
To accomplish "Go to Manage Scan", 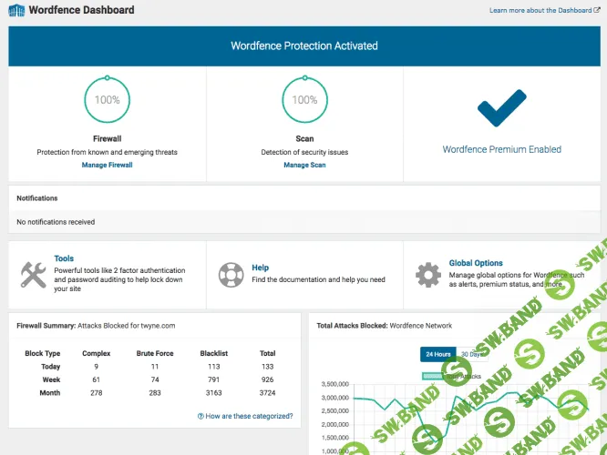I will 304,165.
